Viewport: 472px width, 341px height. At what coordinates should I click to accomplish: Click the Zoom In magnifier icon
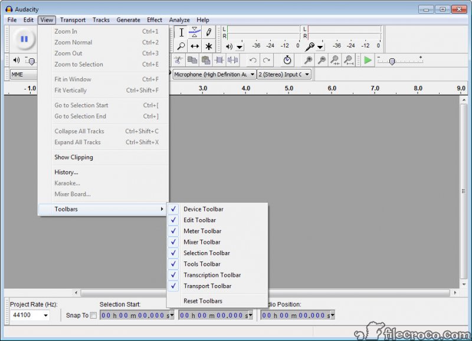308,60
